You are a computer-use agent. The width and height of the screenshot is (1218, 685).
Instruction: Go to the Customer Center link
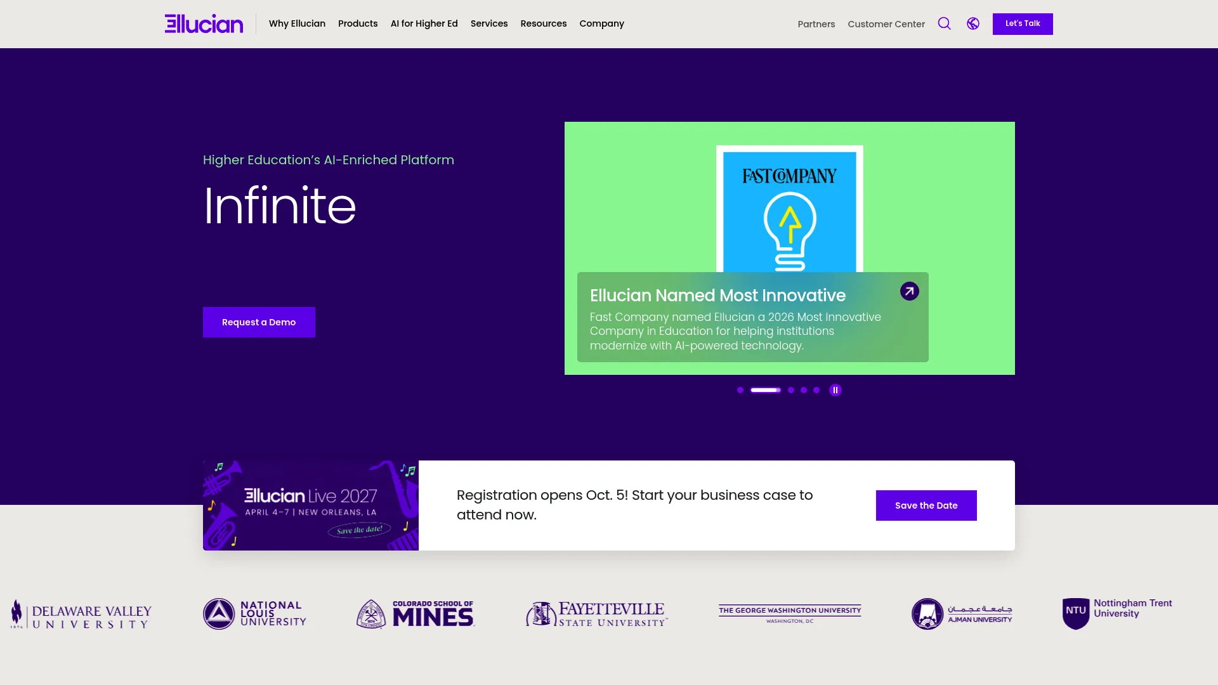886,24
